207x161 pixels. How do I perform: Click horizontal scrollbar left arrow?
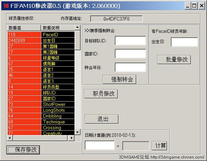pyautogui.click(x=10, y=138)
